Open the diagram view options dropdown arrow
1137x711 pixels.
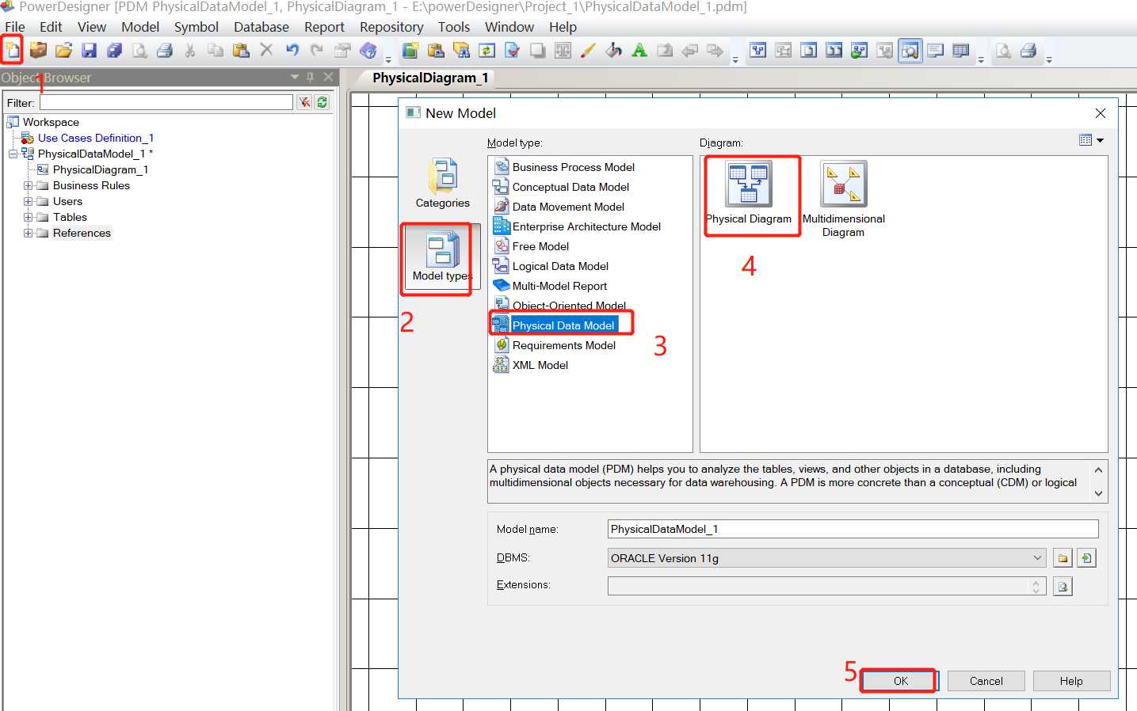coord(1100,140)
